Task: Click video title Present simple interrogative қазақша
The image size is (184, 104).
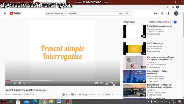Action: pyautogui.click(x=25, y=90)
